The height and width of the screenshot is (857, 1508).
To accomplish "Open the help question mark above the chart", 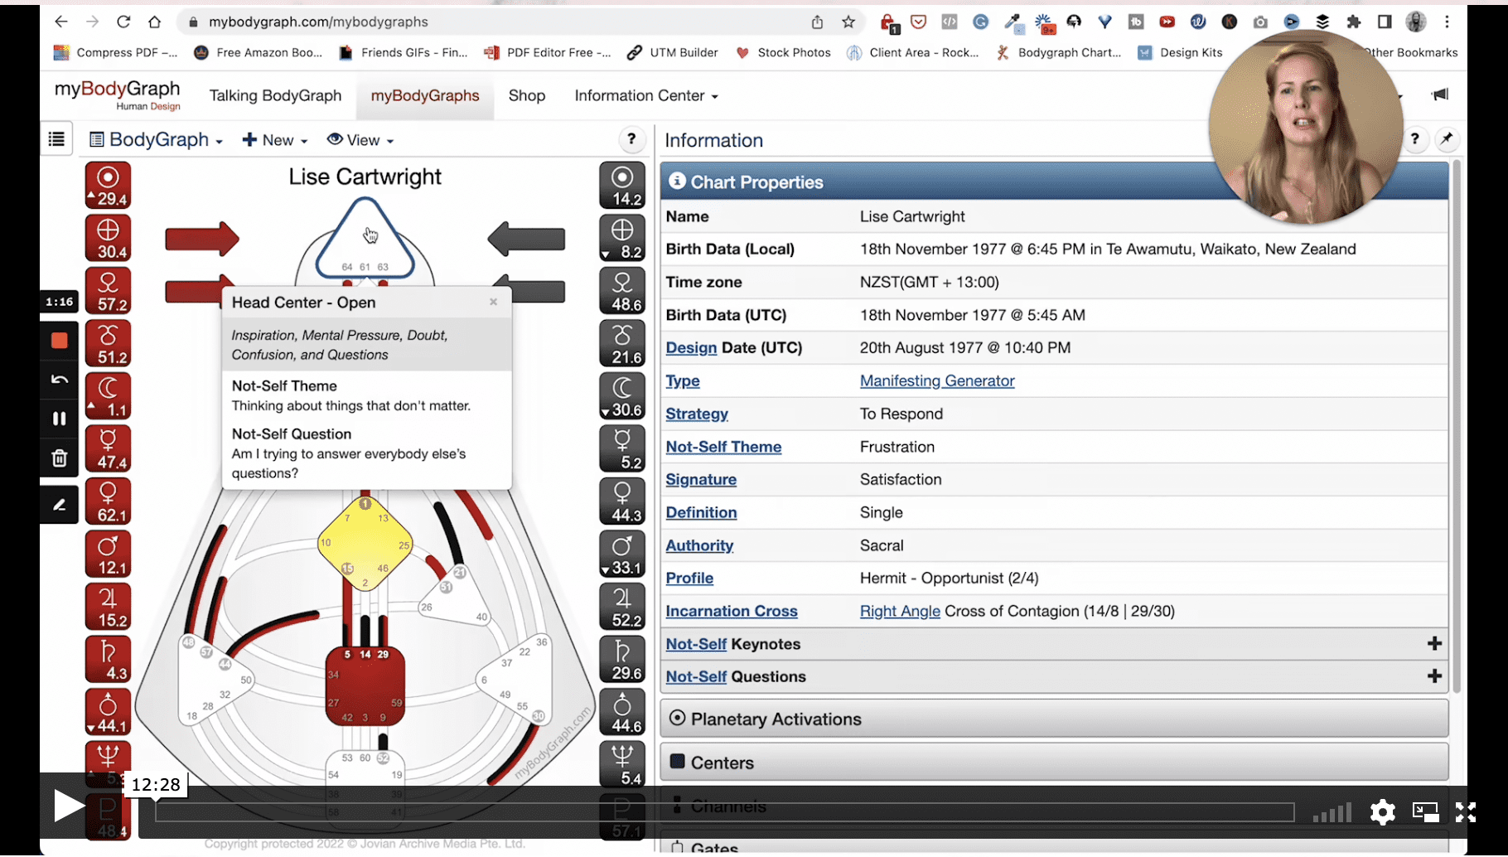I will point(631,139).
